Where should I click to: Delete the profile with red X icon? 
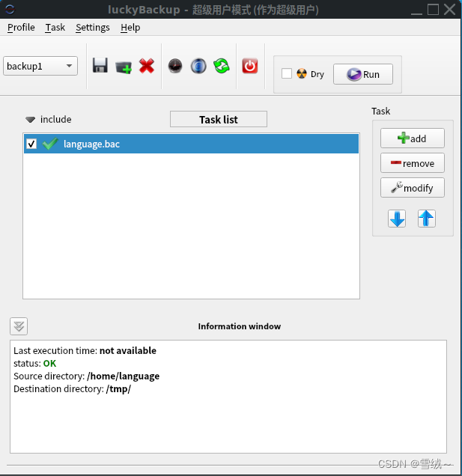pos(147,66)
